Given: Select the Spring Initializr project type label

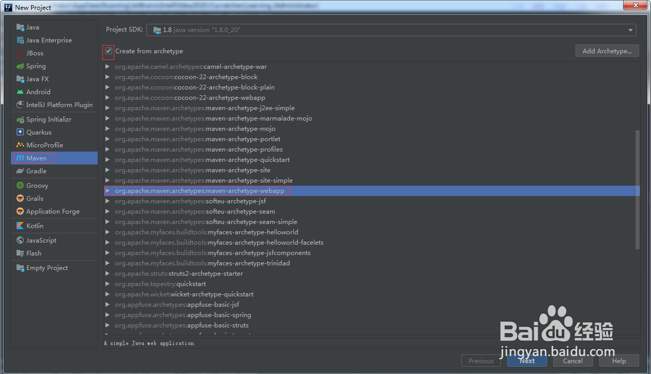Looking at the screenshot, I should pyautogui.click(x=49, y=119).
